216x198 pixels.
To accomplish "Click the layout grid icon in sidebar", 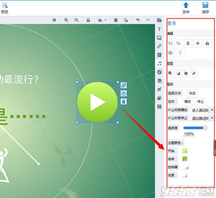I will 159,107.
